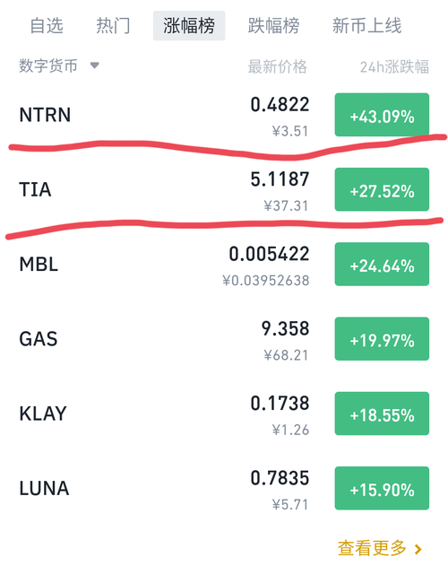Viewport: 448px width, 566px height.
Task: Open the TIA coin row
Action: [x=224, y=190]
